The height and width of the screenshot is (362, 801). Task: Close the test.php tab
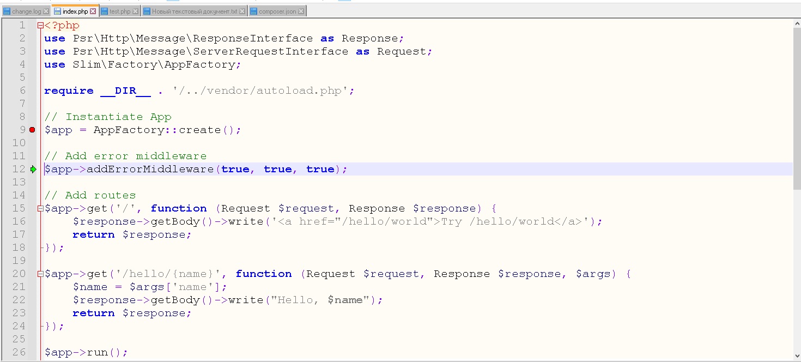click(x=136, y=11)
